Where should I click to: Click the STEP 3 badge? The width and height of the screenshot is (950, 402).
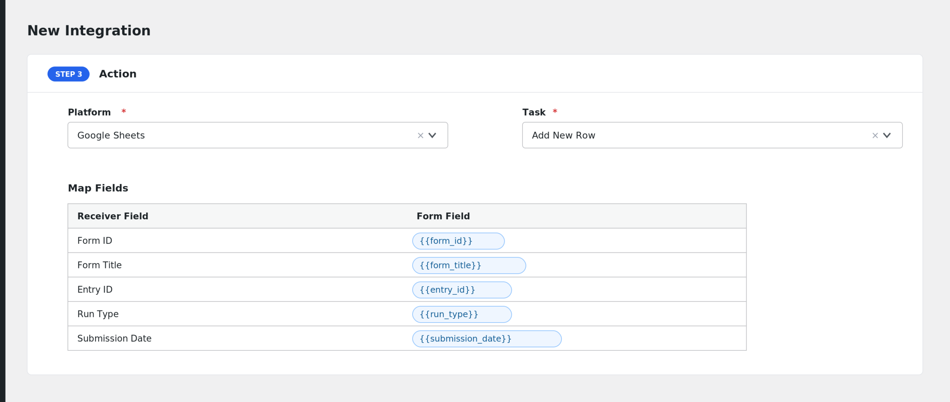69,74
